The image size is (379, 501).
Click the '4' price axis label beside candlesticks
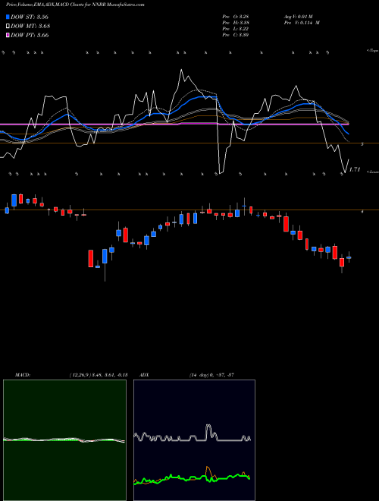pos(362,211)
